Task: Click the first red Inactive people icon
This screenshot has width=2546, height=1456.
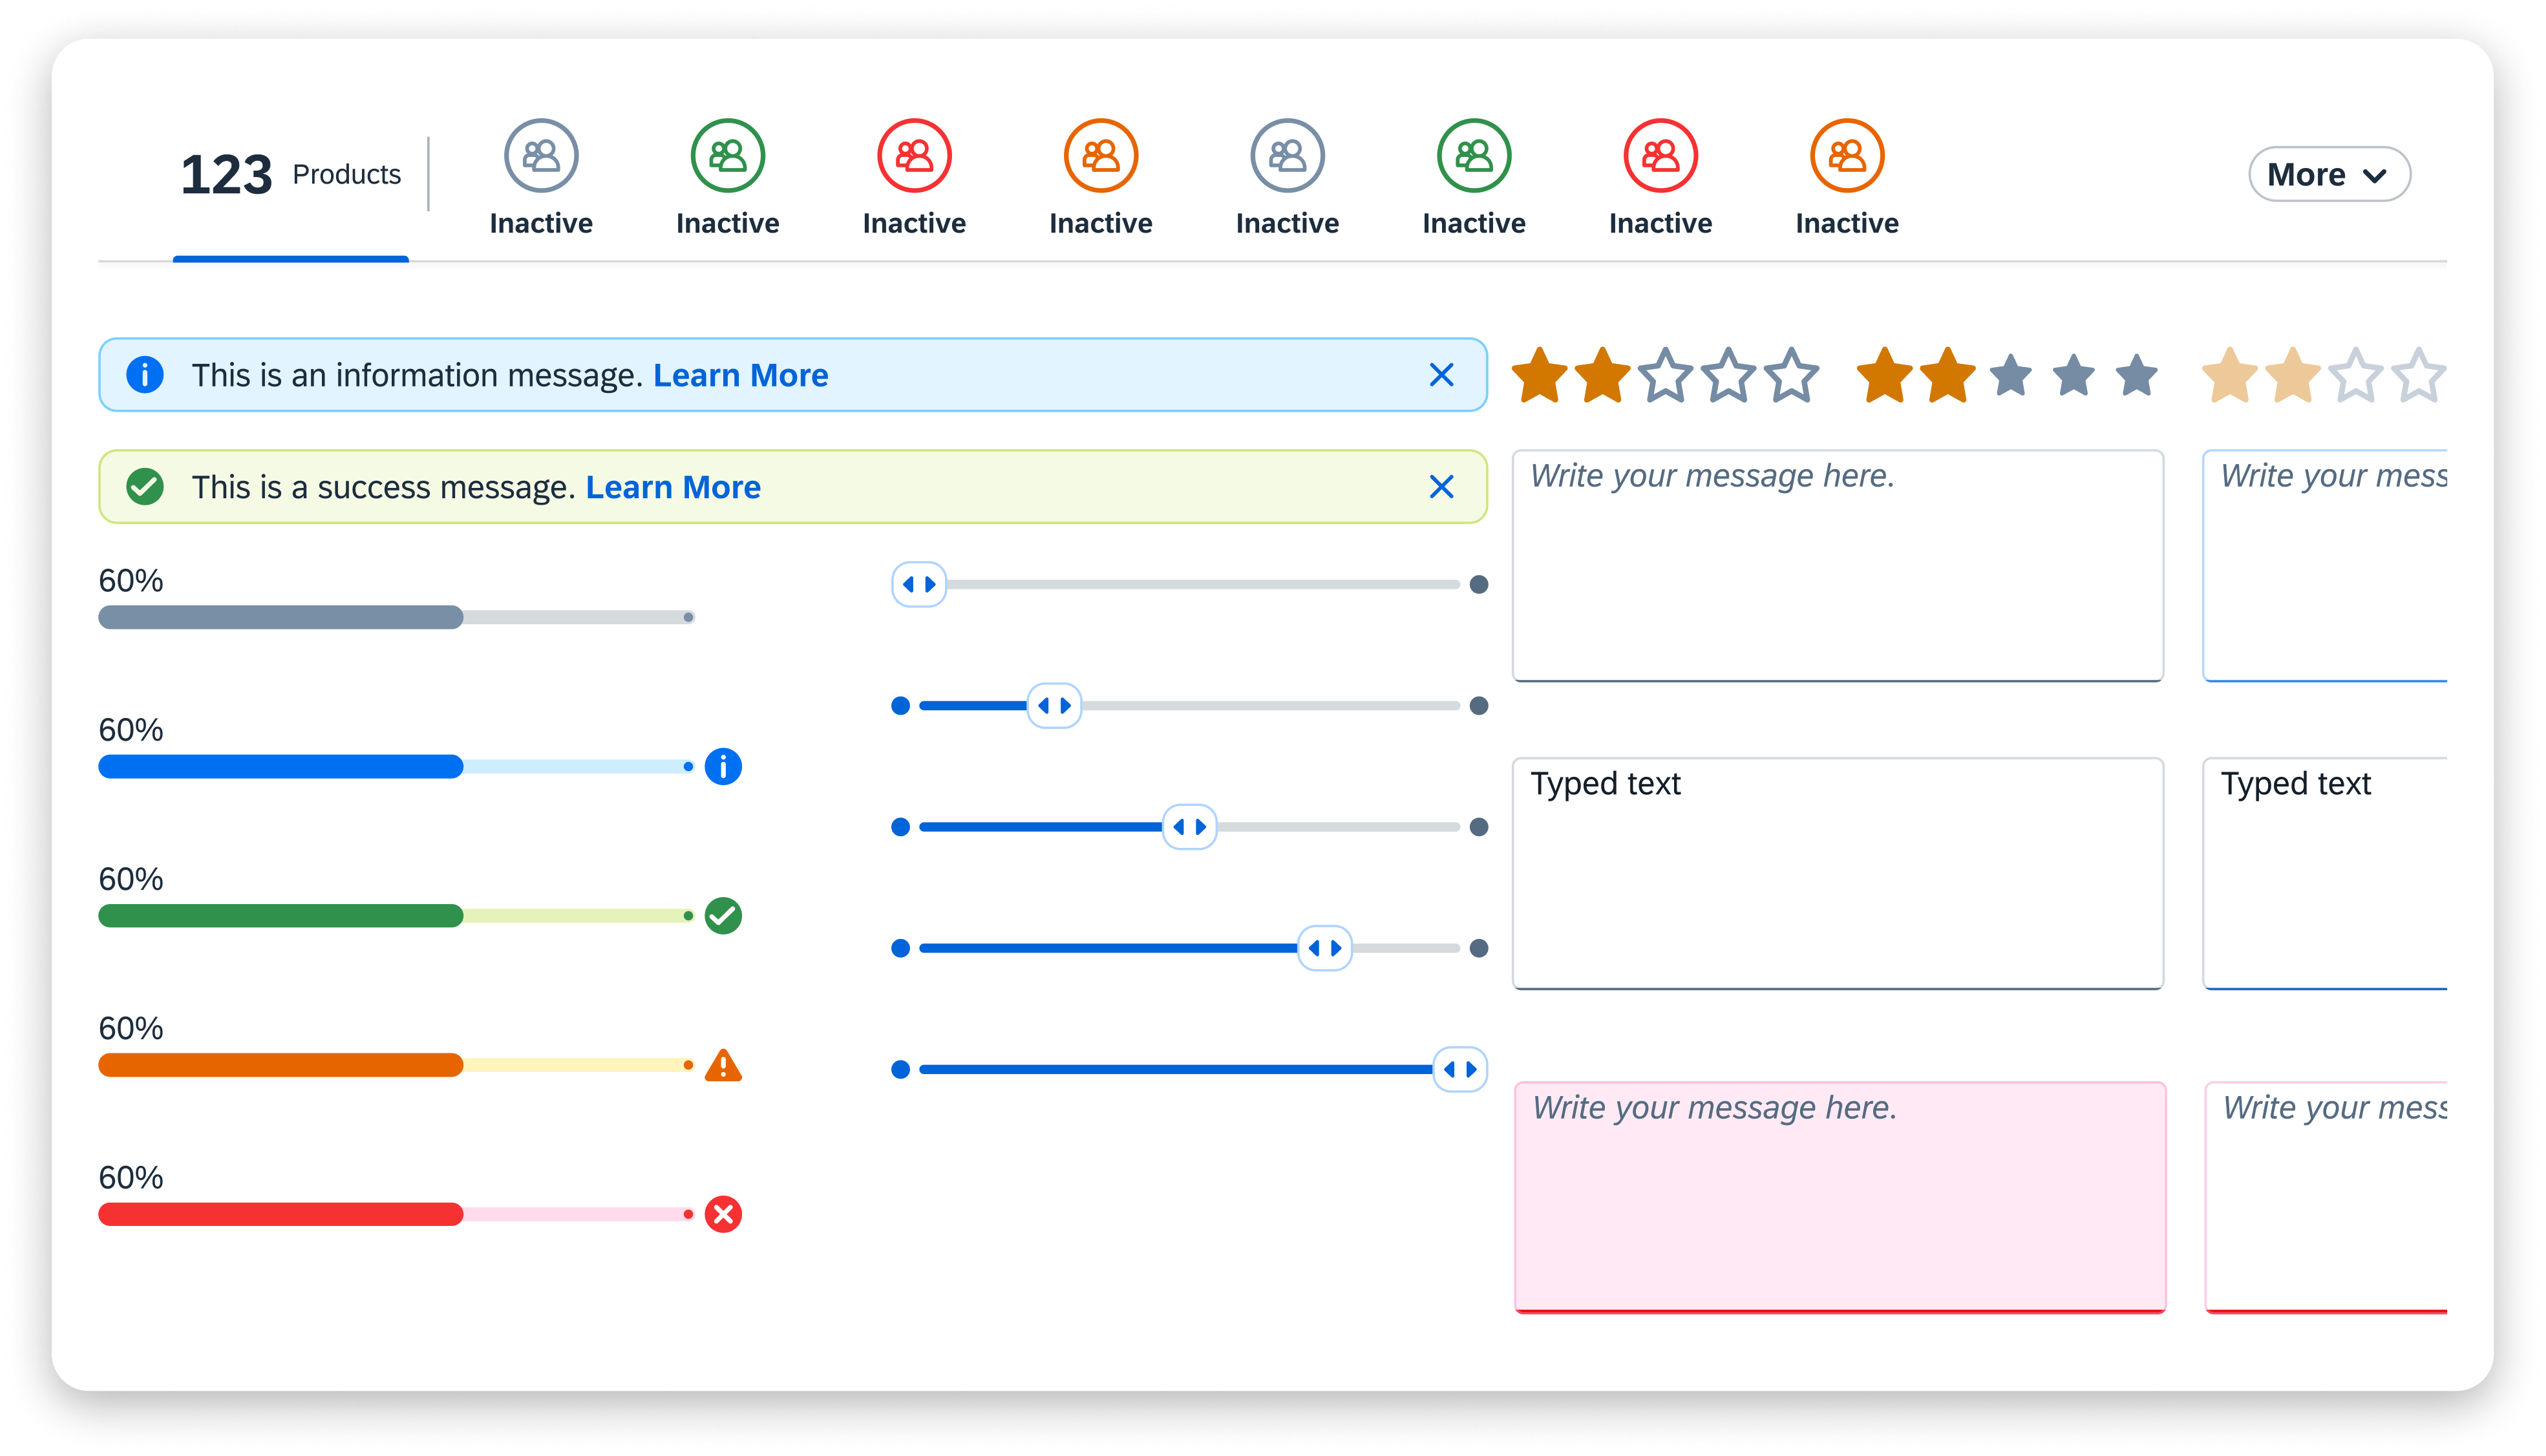Action: 914,156
